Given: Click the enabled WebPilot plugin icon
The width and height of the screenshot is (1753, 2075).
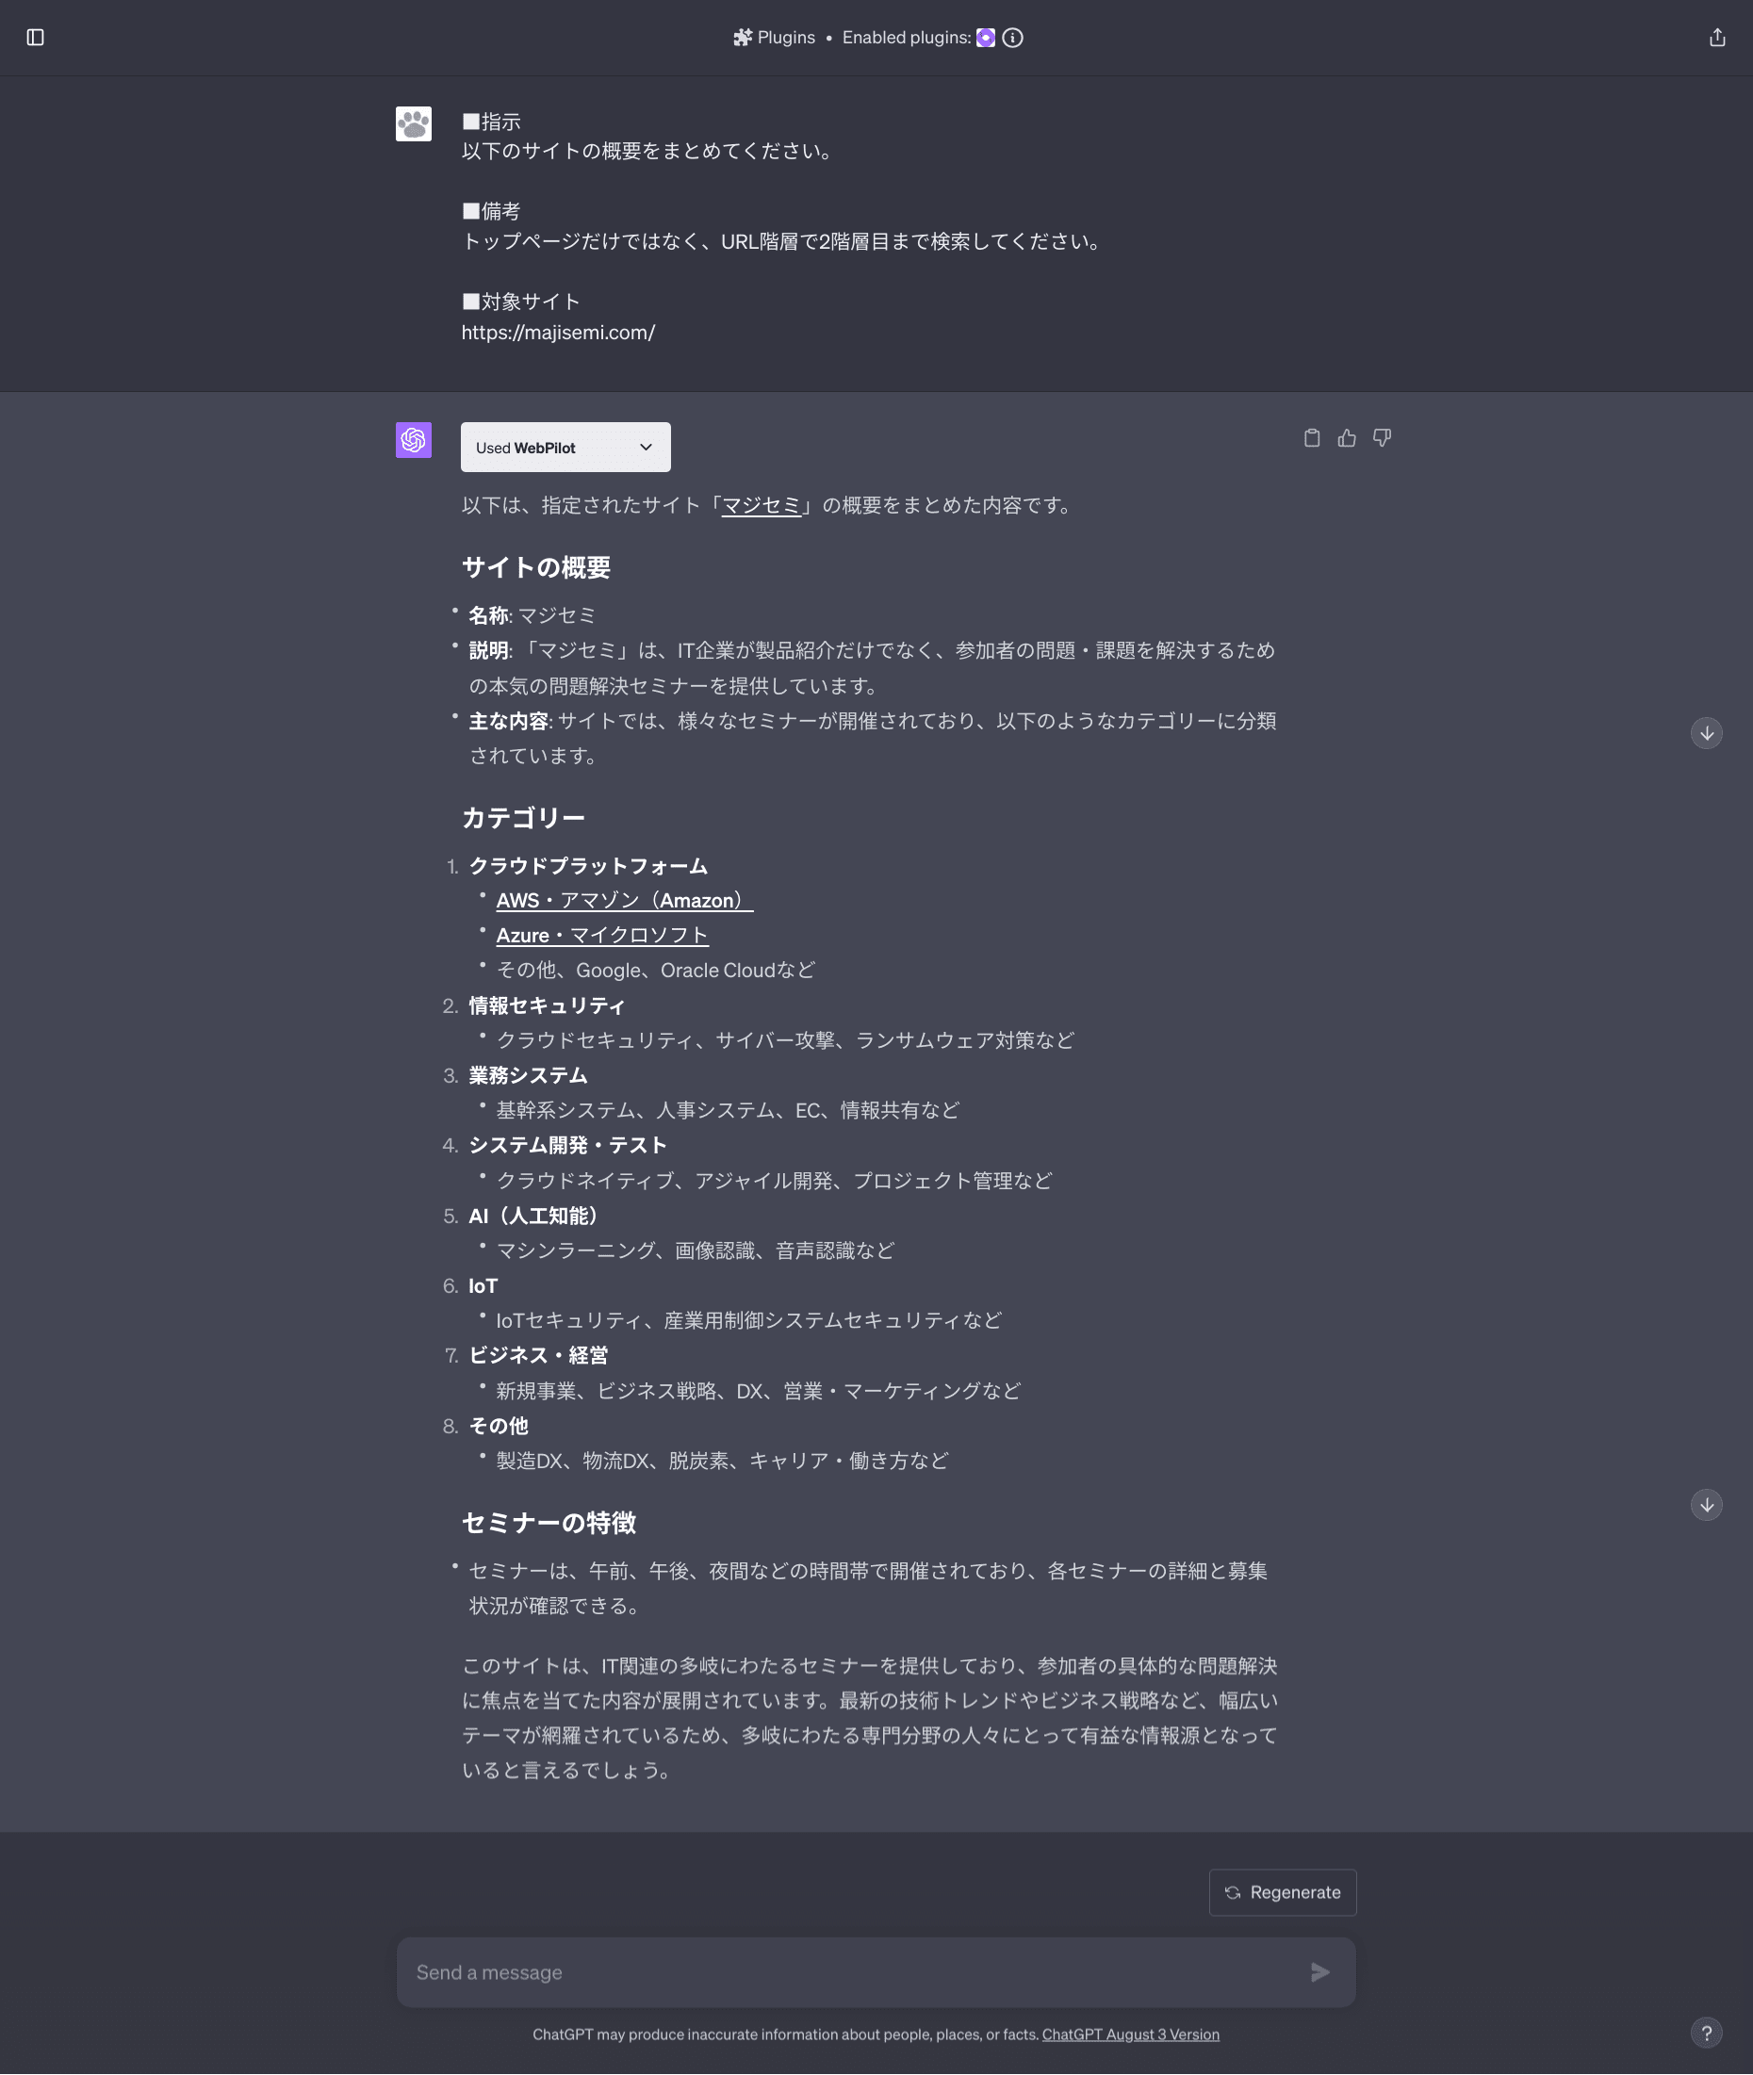Looking at the screenshot, I should [x=986, y=38].
